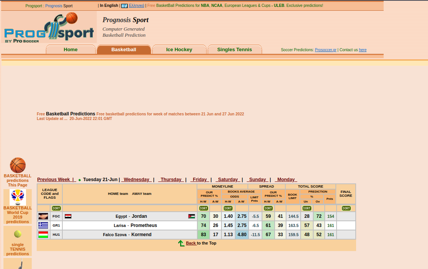The width and height of the screenshot is (428, 269).
Task: Click the Greek flag language icon
Action: pos(124,6)
